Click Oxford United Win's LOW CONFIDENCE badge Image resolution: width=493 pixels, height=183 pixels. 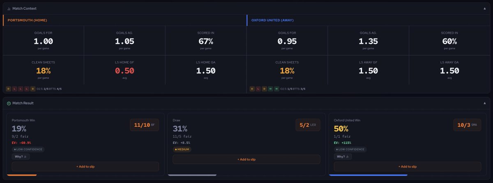click(350, 149)
